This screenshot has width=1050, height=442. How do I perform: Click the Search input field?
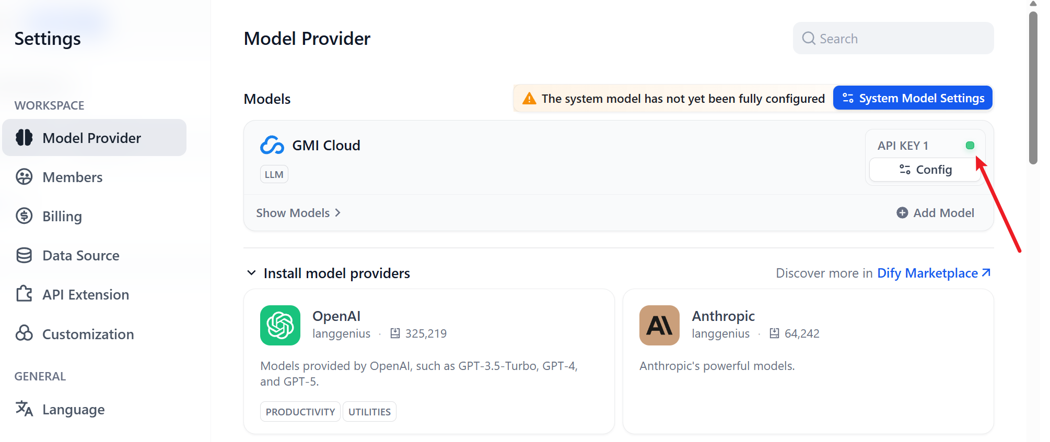click(x=893, y=38)
